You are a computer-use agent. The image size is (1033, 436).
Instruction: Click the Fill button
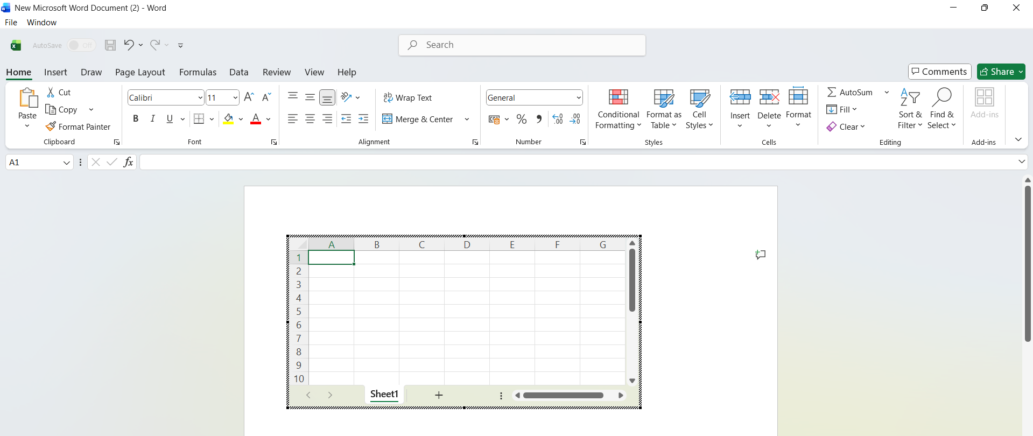point(841,110)
